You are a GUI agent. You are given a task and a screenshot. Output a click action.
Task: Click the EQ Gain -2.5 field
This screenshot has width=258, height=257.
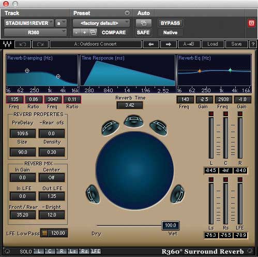coord(204,99)
